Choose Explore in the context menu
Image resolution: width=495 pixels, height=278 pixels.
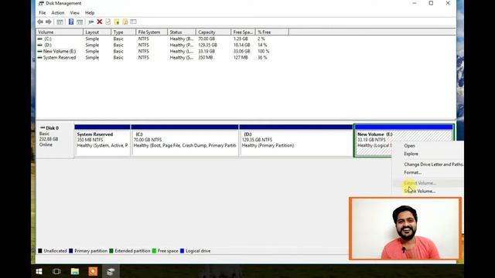411,154
